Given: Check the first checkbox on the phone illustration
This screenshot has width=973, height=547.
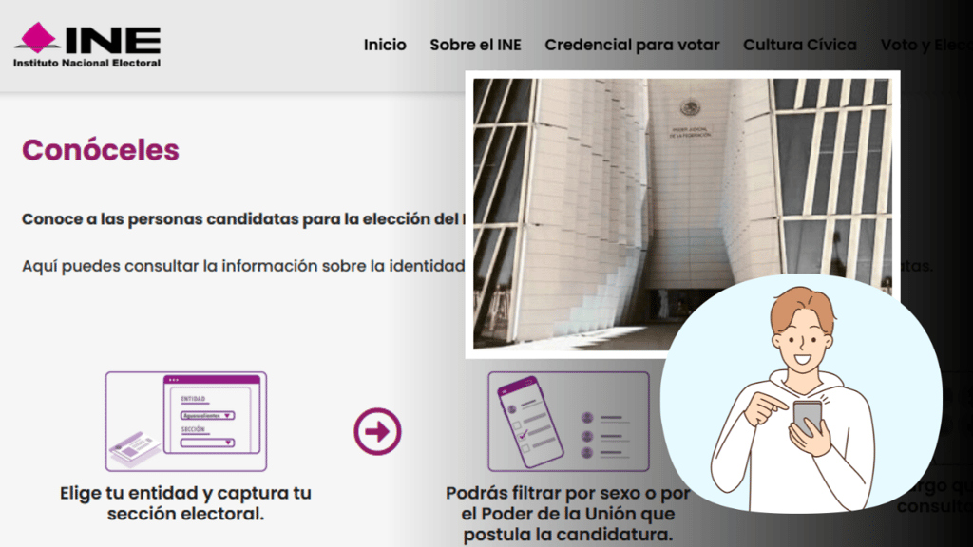Looking at the screenshot, I should coord(518,424).
